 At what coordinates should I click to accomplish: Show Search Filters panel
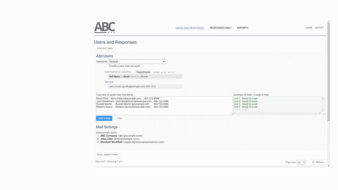107,155
